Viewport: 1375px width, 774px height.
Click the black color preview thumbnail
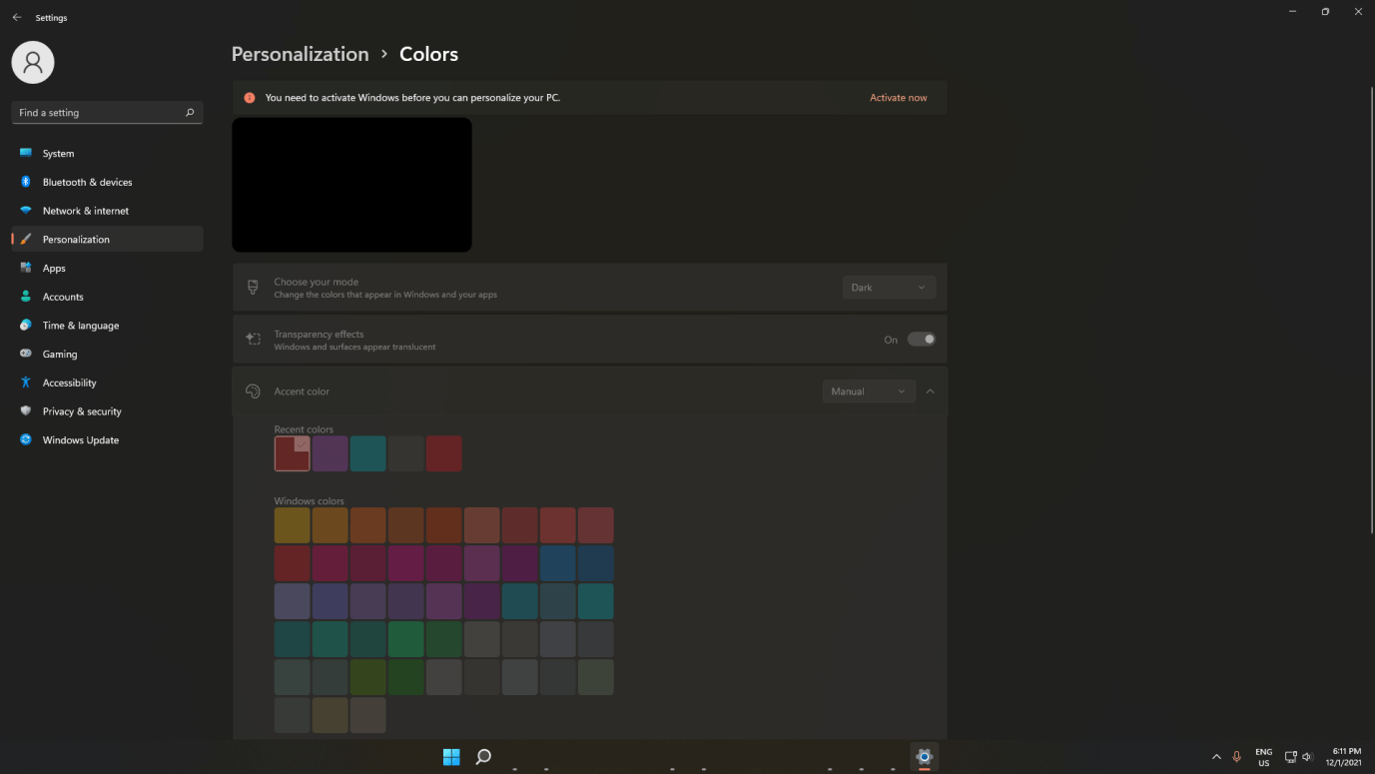351,185
